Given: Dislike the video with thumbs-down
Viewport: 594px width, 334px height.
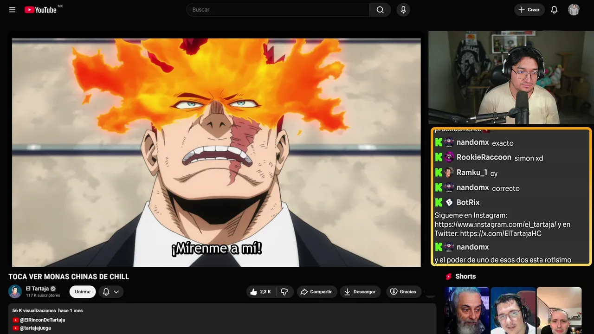Looking at the screenshot, I should 284,292.
